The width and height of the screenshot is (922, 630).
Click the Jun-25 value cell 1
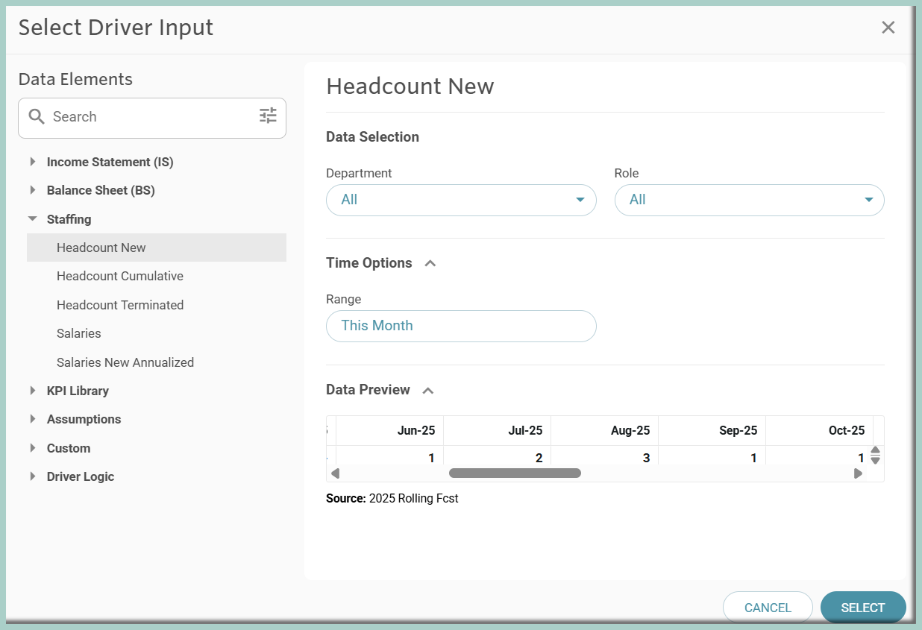(x=390, y=456)
